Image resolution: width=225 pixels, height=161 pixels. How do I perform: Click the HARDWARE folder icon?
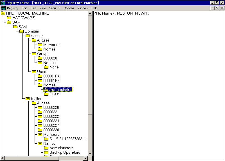[x=9, y=18]
